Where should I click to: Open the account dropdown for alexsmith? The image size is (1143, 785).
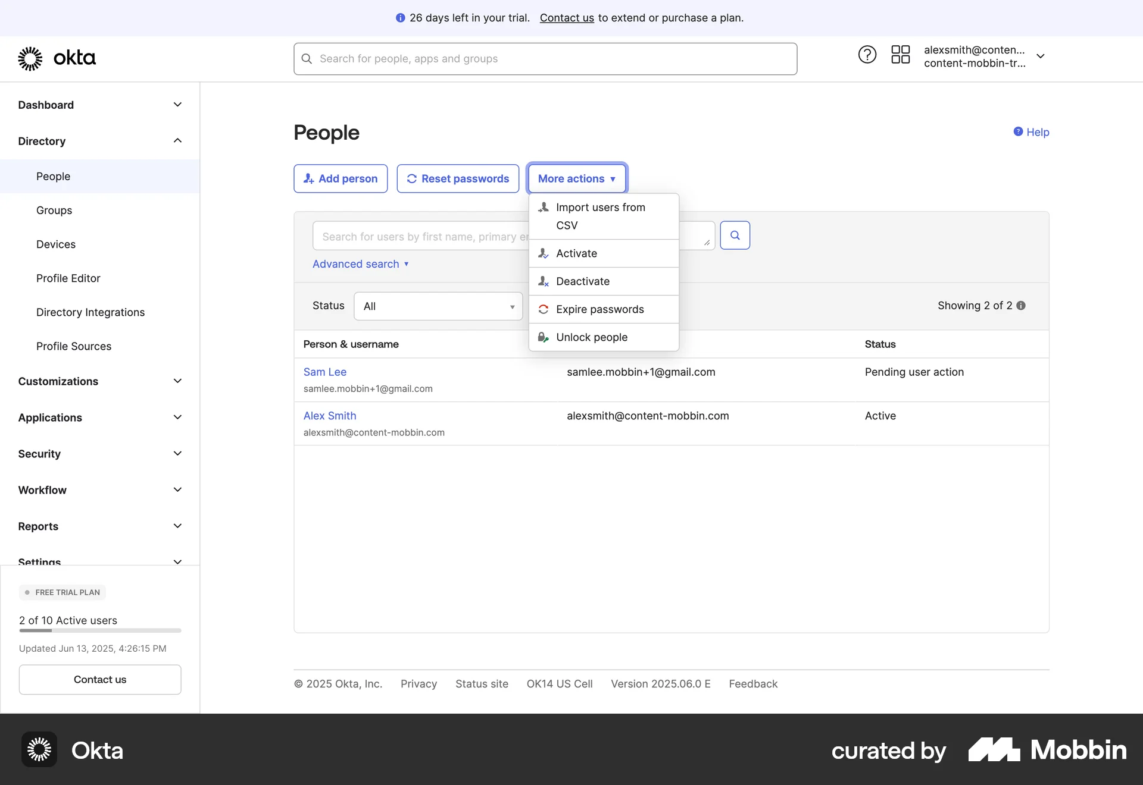pos(1041,55)
